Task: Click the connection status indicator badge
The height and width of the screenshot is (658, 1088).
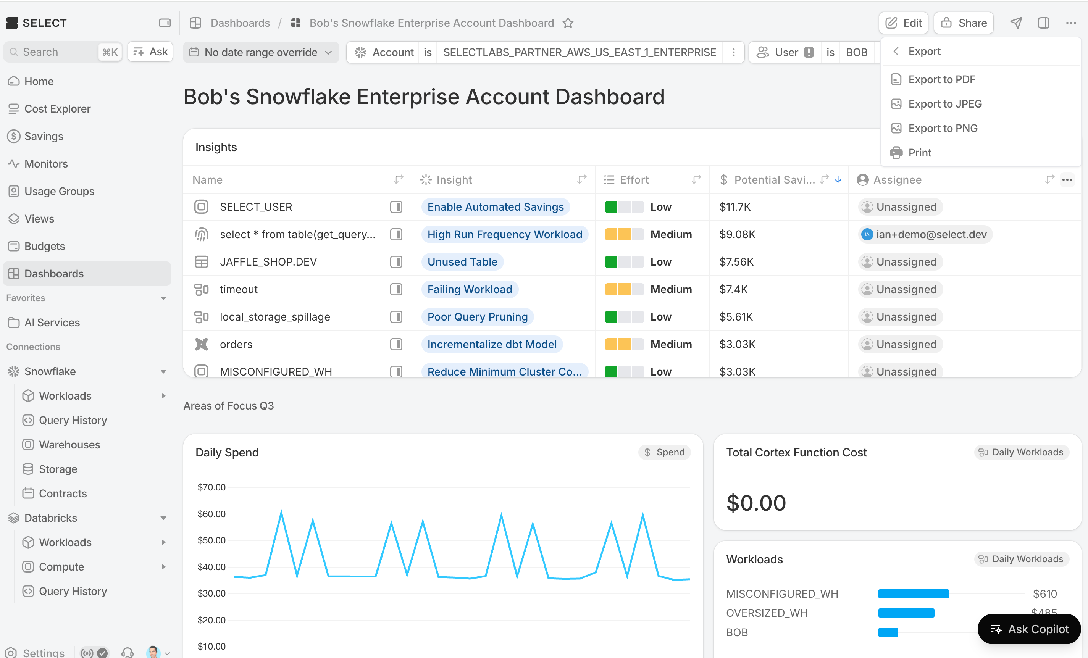Action: [x=94, y=652]
